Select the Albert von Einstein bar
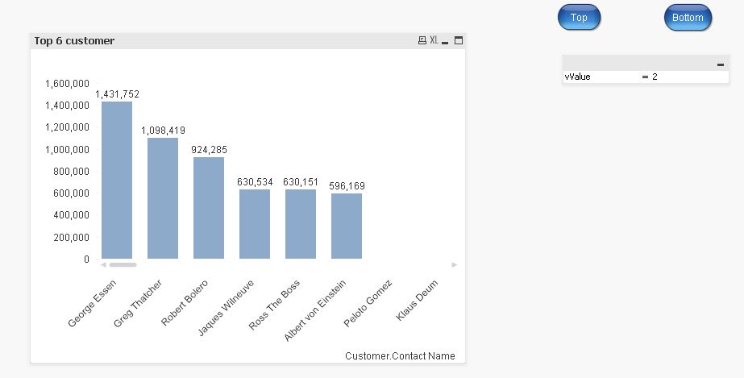The width and height of the screenshot is (744, 378). 347,226
